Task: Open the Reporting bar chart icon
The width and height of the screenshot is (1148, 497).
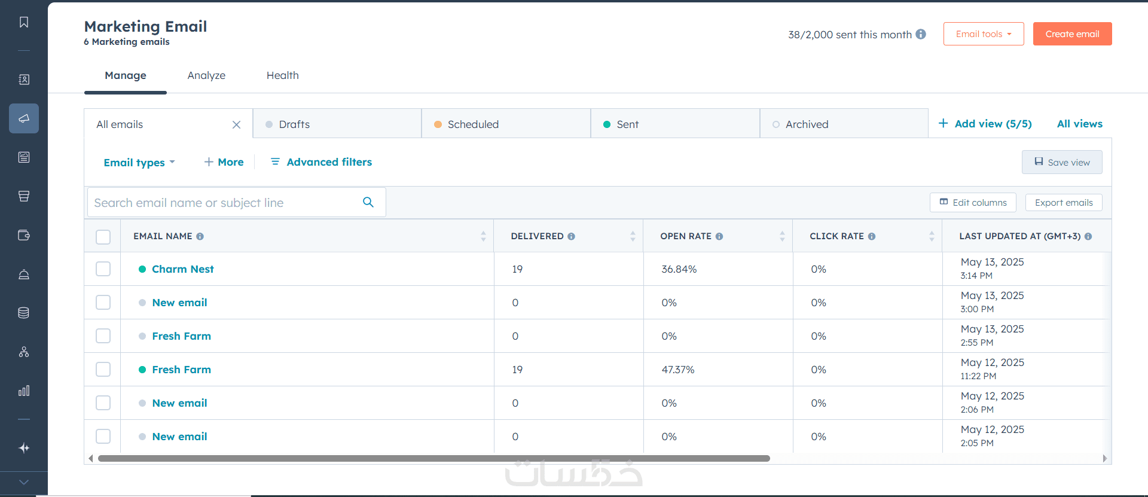Action: pyautogui.click(x=24, y=391)
